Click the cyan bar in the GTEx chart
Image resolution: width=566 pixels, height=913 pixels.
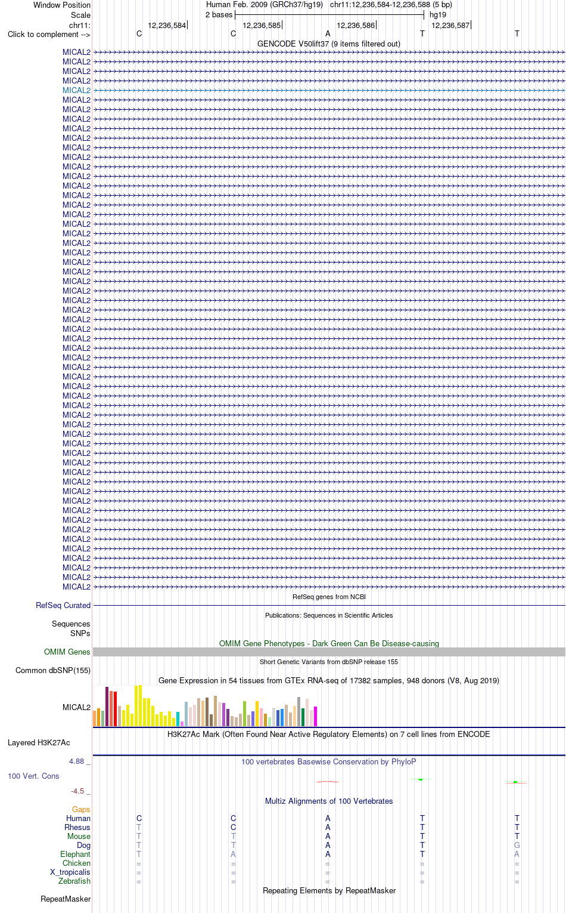point(178,719)
